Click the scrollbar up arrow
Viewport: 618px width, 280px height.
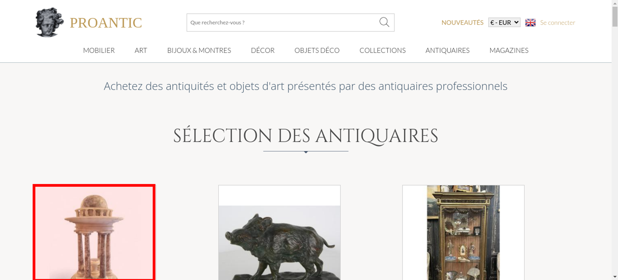(615, 3)
